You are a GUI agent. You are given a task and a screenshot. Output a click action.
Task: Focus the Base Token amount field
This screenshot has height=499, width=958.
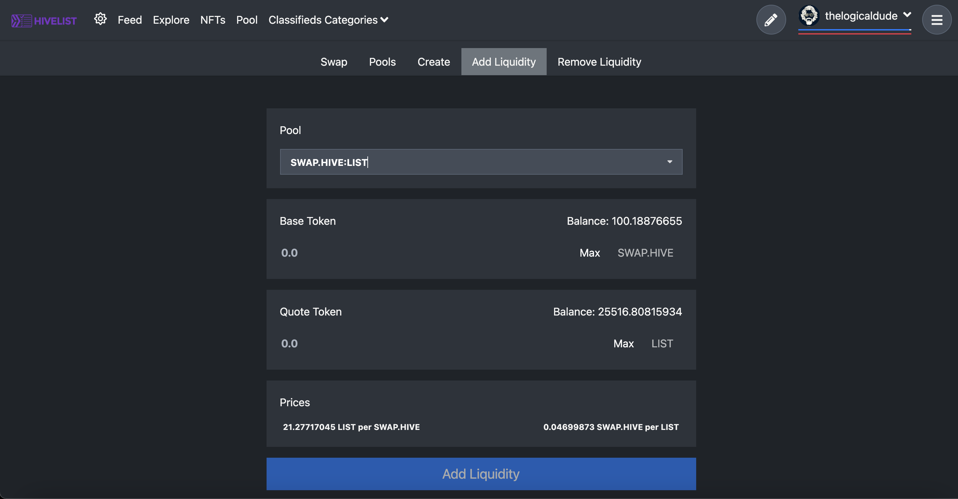point(424,253)
